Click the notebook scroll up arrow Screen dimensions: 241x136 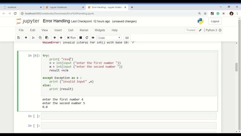click(x=236, y=43)
